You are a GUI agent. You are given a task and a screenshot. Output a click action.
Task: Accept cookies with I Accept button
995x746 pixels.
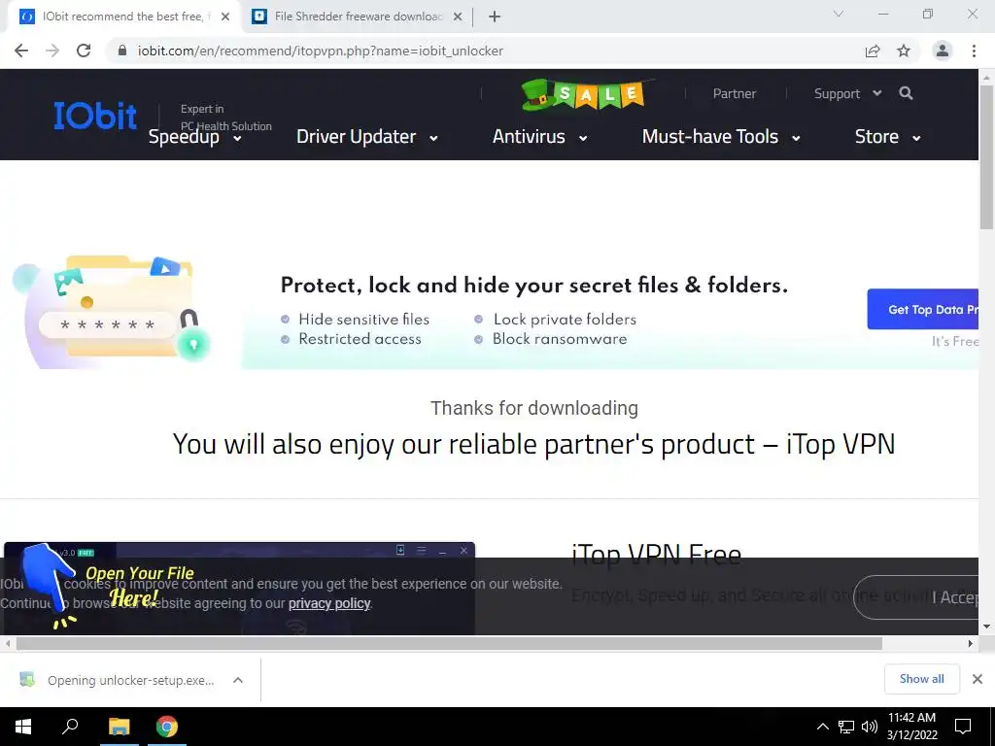(x=916, y=597)
